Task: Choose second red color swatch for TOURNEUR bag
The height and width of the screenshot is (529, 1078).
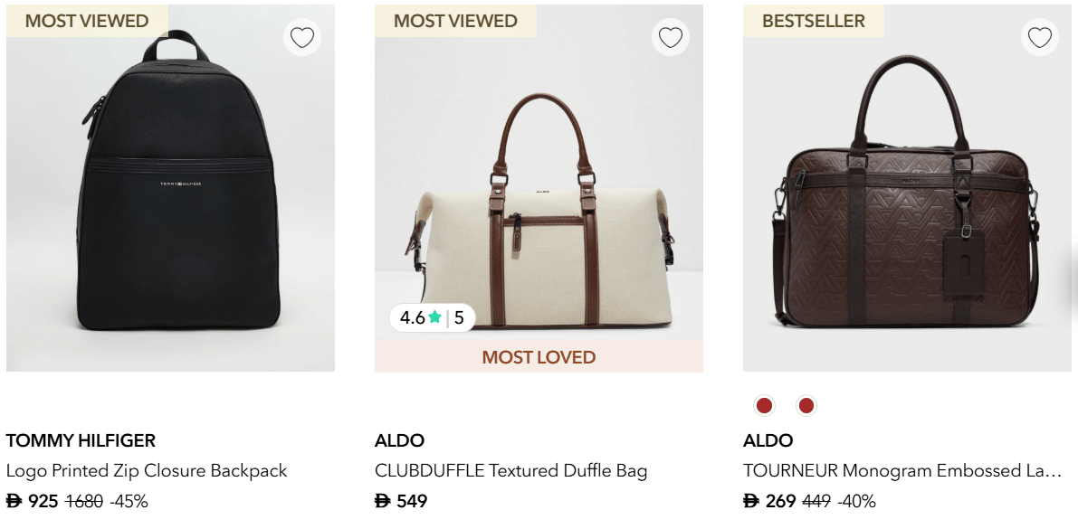Action: point(806,406)
